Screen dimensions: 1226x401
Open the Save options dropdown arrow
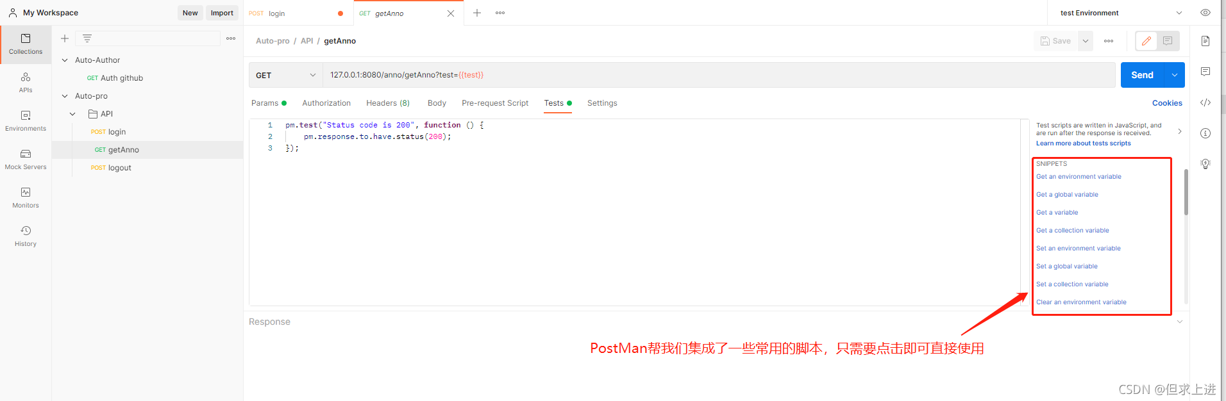[1086, 41]
